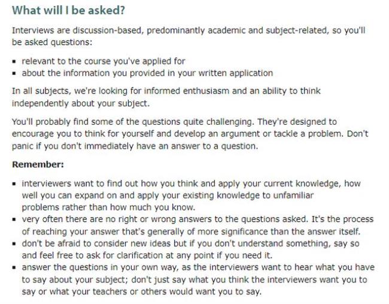The width and height of the screenshot is (389, 304).
Task: Click the paragraph starting 'Interviews are discussion-based'
Action: [189, 37]
